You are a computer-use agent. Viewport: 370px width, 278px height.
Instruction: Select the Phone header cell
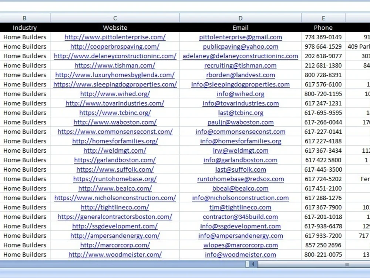323,28
